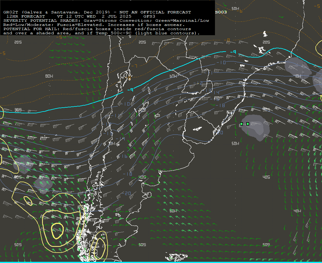The height and width of the screenshot is (263, 322).
Task: Click cyan '-9' label over Brazil
Action: (x=233, y=52)
